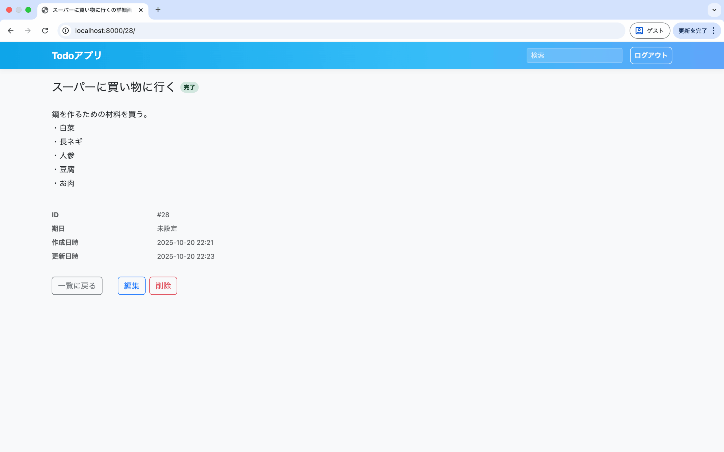724x452 pixels.
Task: Go back with 一覧に戻る button
Action: pyautogui.click(x=77, y=286)
